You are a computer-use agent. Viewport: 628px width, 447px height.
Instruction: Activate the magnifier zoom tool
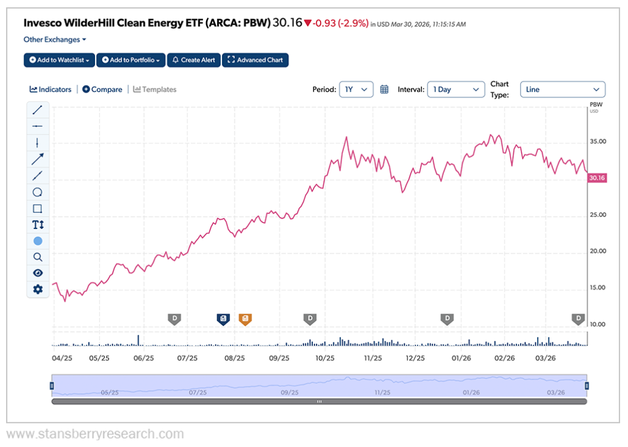(x=38, y=257)
